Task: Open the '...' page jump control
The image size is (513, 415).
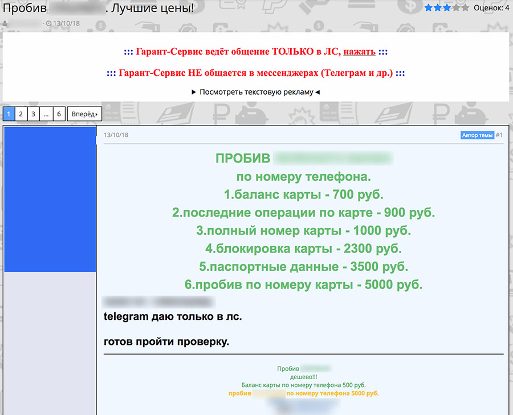Action: pyautogui.click(x=46, y=114)
